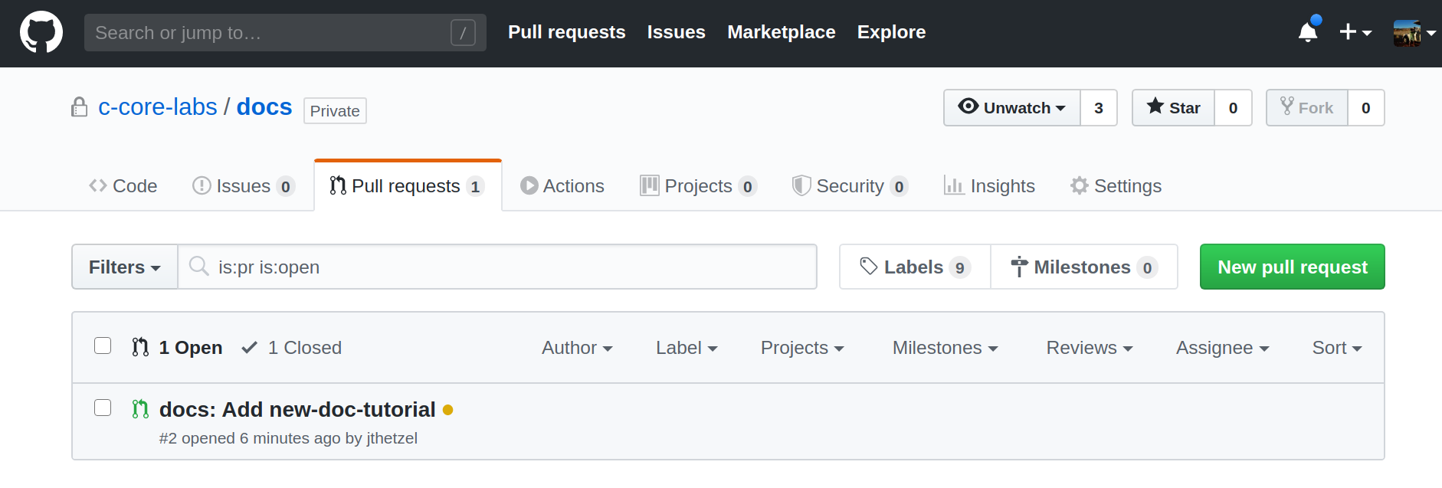This screenshot has width=1442, height=488.
Task: Show the 1 Closed pull requests
Action: click(x=292, y=348)
